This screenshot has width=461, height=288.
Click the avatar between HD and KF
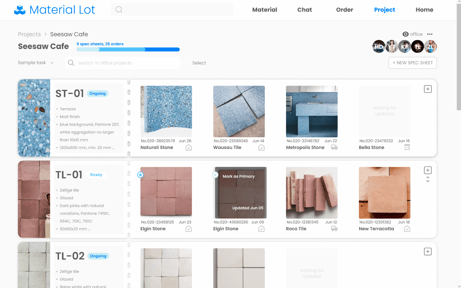point(391,46)
